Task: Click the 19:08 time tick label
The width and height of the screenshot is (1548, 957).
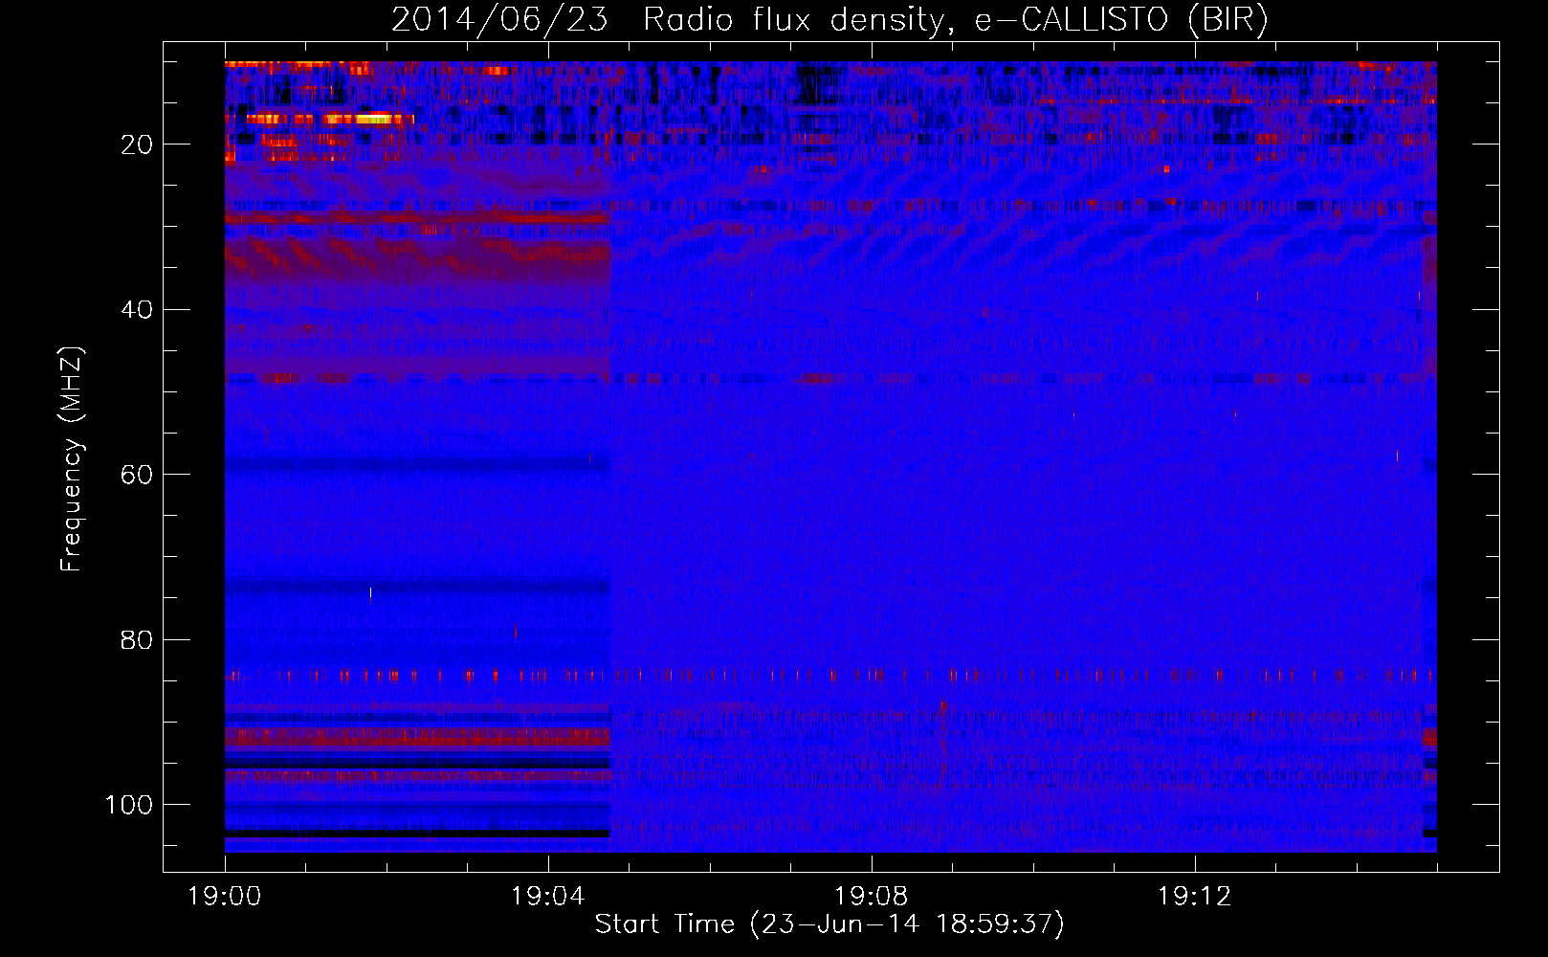Action: pyautogui.click(x=871, y=897)
